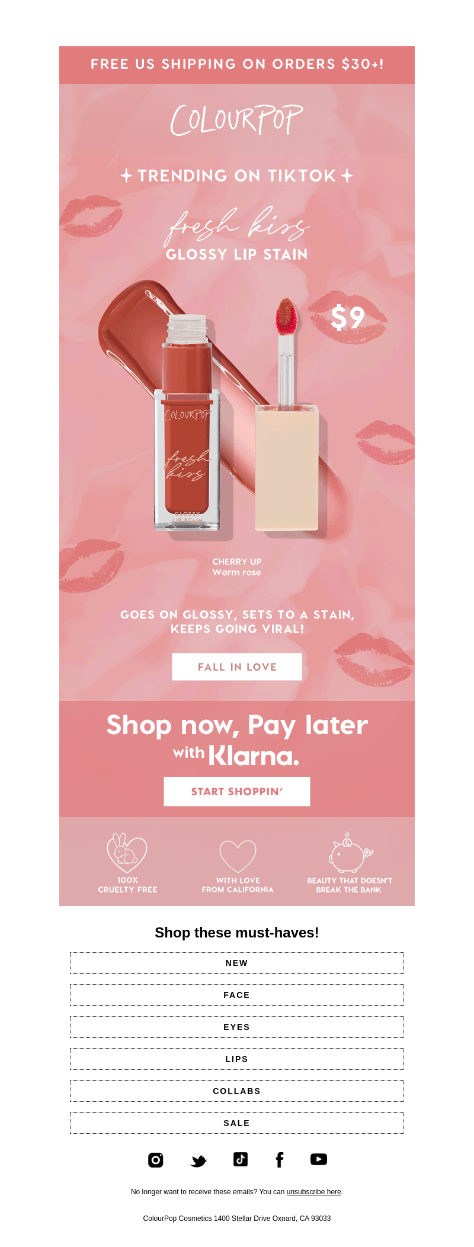474x1247 pixels.
Task: Open the Instagram social icon
Action: (156, 1160)
